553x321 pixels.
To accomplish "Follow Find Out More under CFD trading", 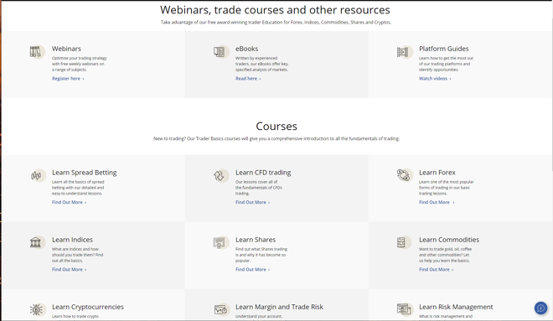I will [253, 202].
